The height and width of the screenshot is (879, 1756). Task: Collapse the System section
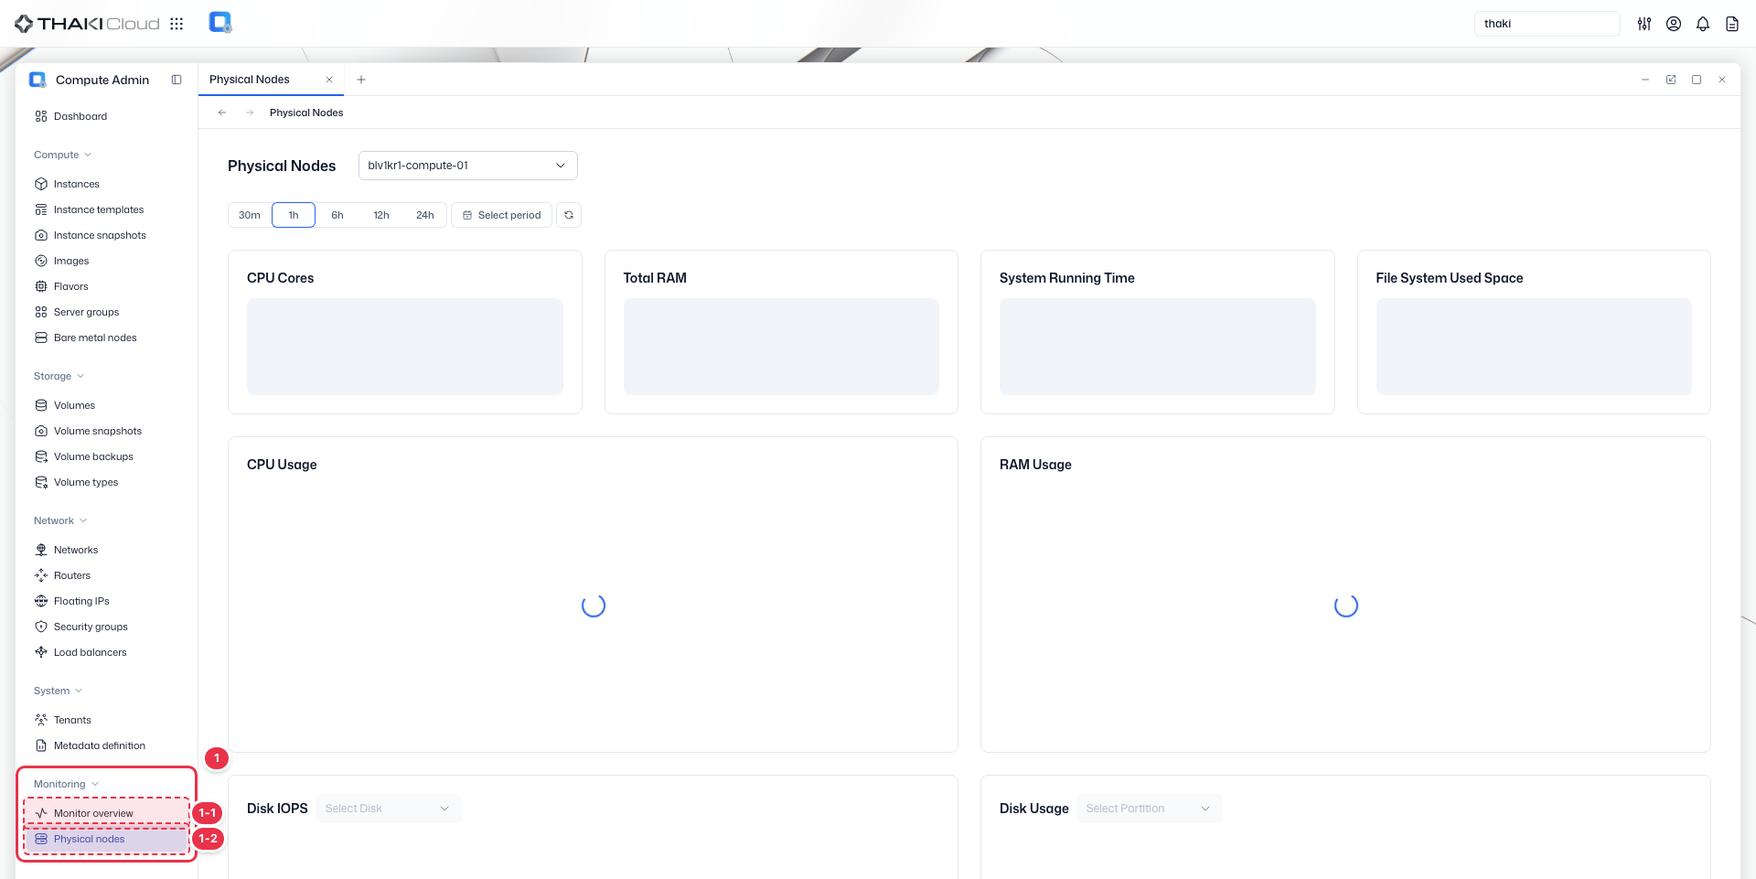(58, 691)
